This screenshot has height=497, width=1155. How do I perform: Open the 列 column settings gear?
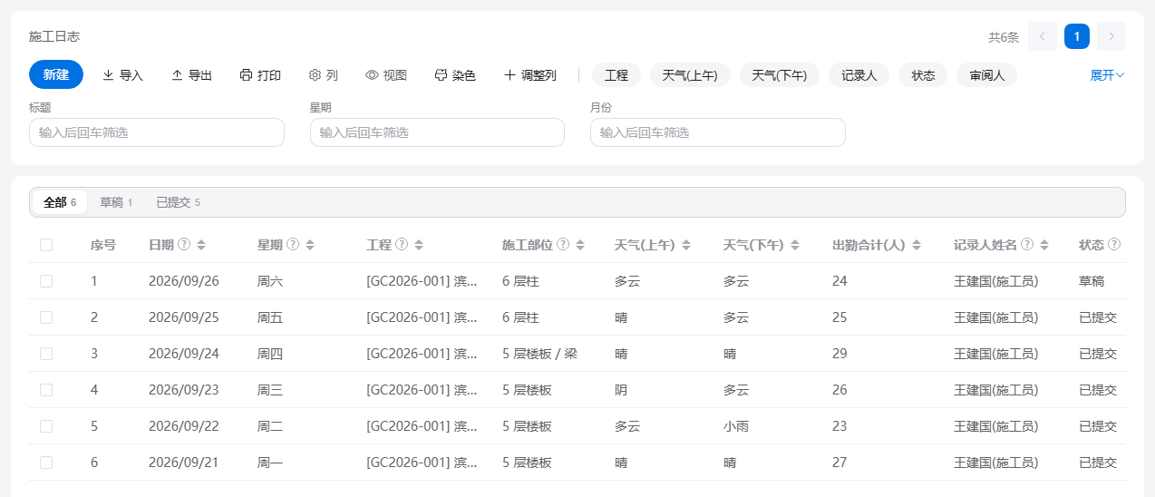pos(324,75)
